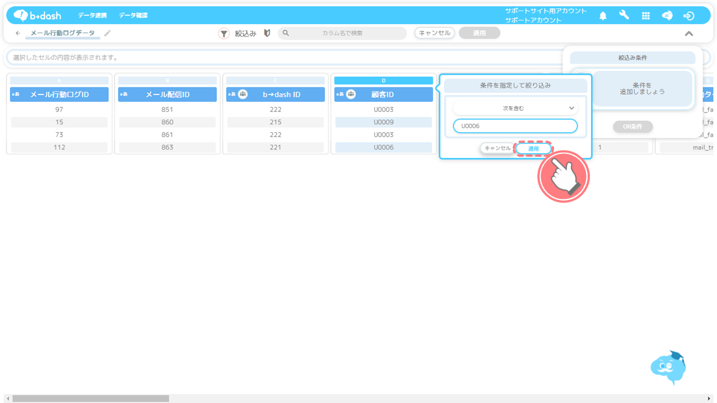This screenshot has width=717, height=403.
Task: Select the メール配信ID column header
Action: point(167,95)
